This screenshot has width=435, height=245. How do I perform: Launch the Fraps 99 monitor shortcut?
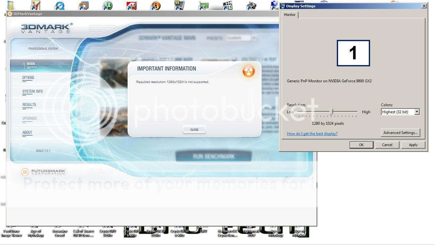(x=179, y=5)
